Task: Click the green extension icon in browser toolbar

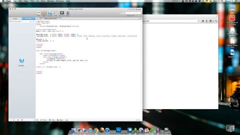Action: pos(210,21)
